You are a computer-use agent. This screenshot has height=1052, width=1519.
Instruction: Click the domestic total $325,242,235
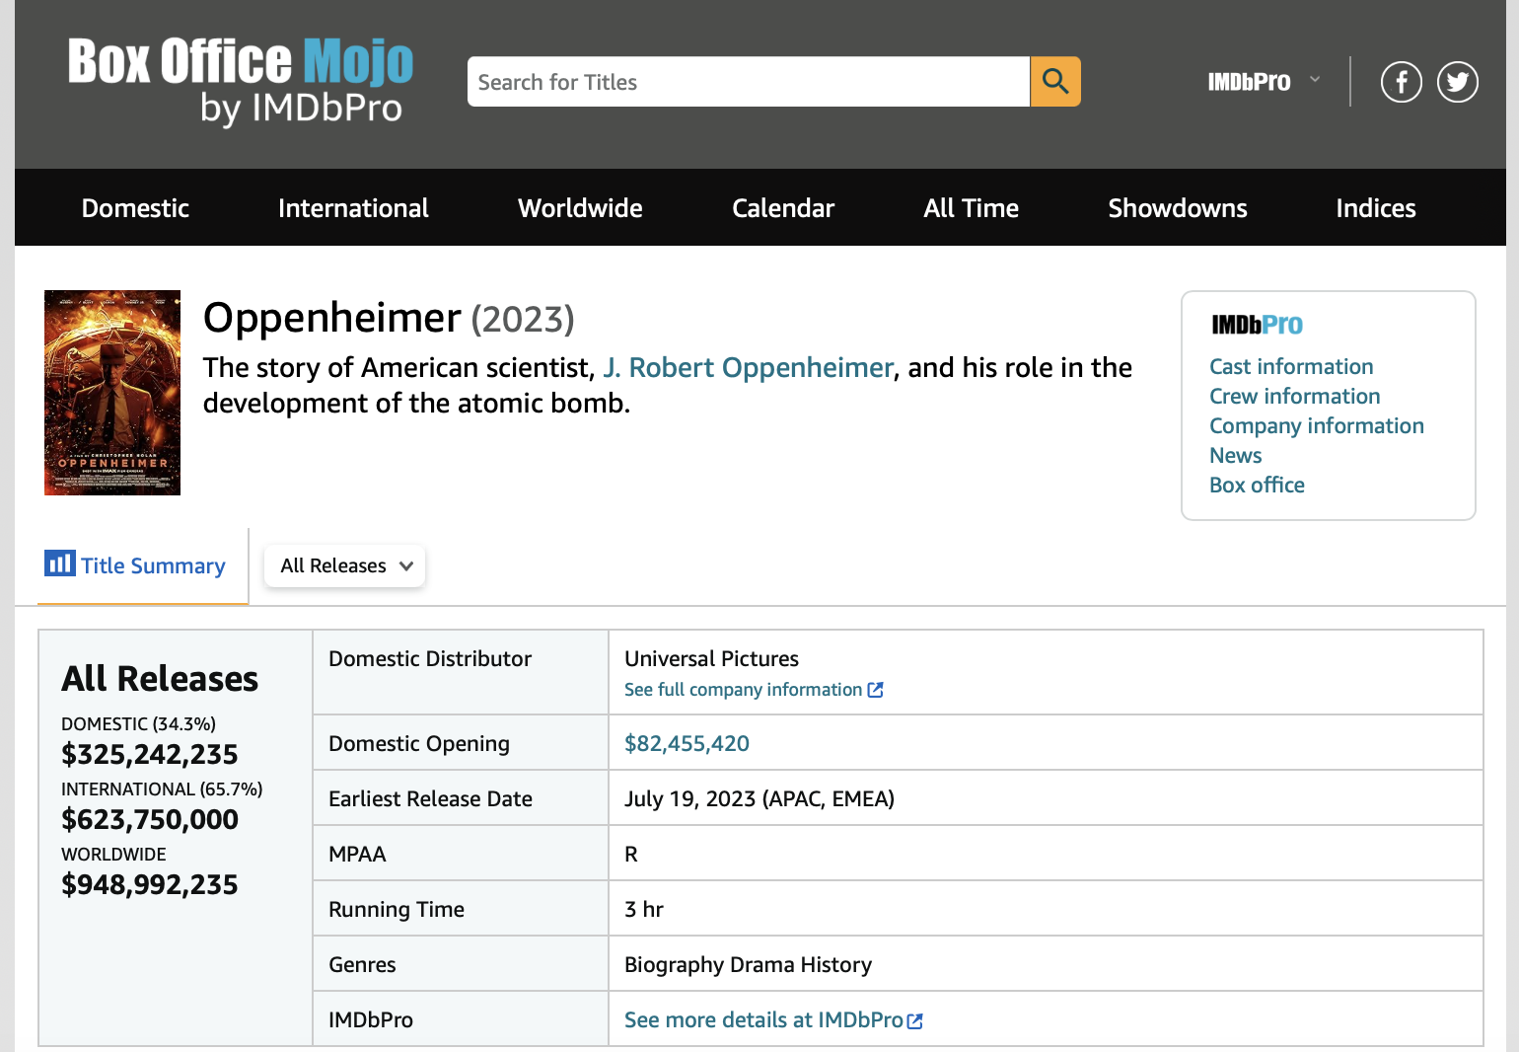point(150,755)
